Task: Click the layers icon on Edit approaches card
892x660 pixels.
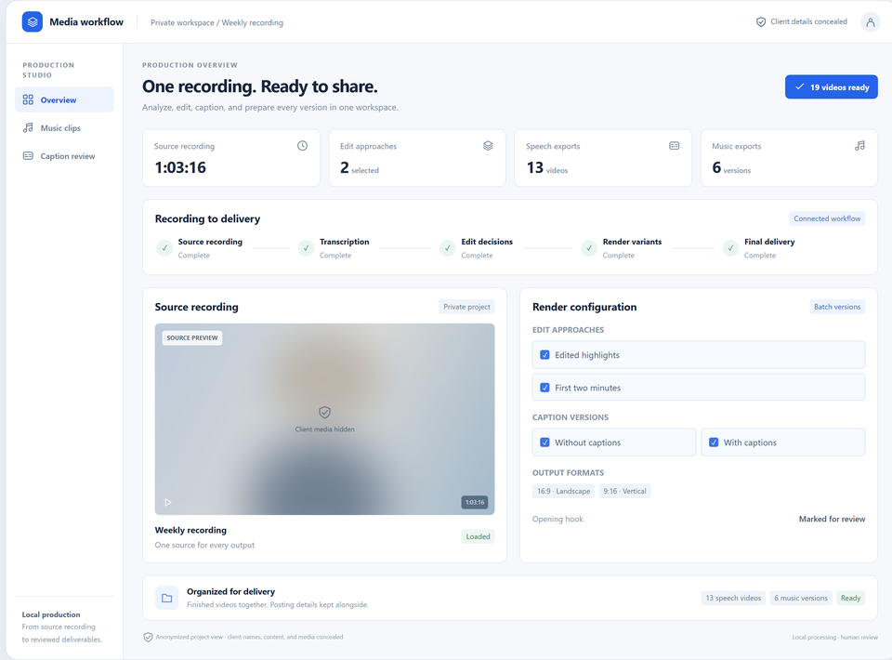Action: [x=488, y=146]
